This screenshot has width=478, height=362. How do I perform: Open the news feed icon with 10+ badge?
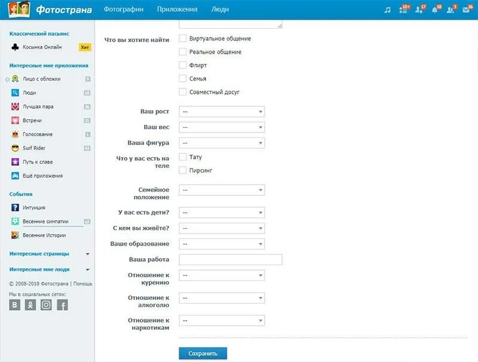coord(404,9)
